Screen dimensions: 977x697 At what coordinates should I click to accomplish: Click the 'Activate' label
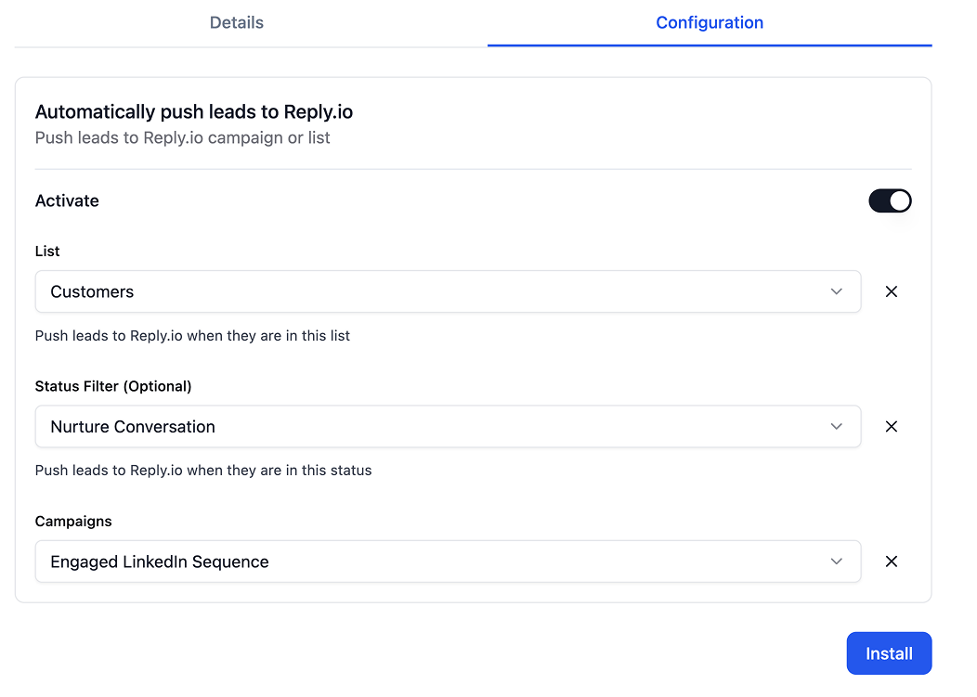[x=67, y=200]
